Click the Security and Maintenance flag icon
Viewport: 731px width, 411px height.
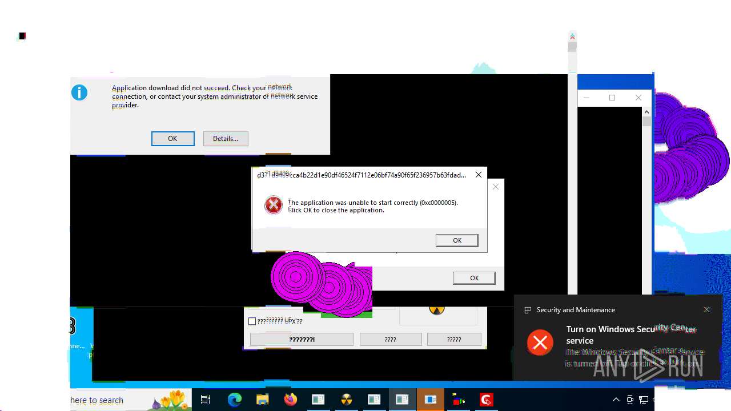(528, 310)
